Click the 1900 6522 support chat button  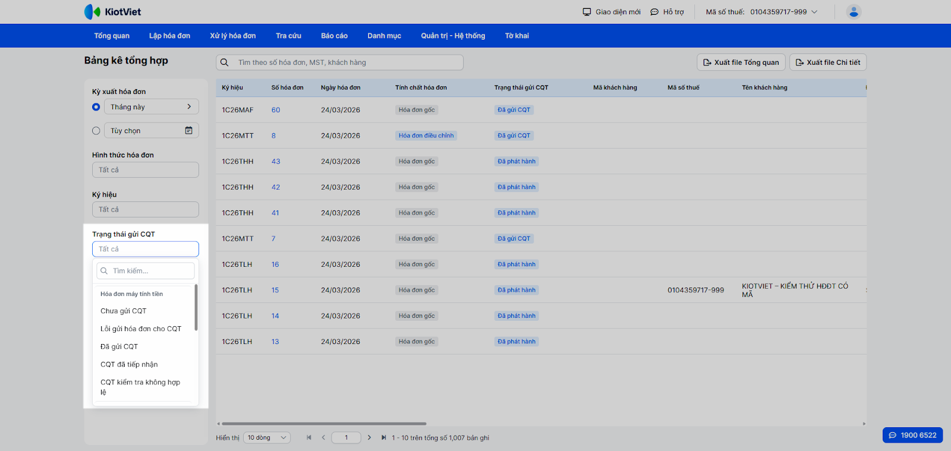click(912, 435)
